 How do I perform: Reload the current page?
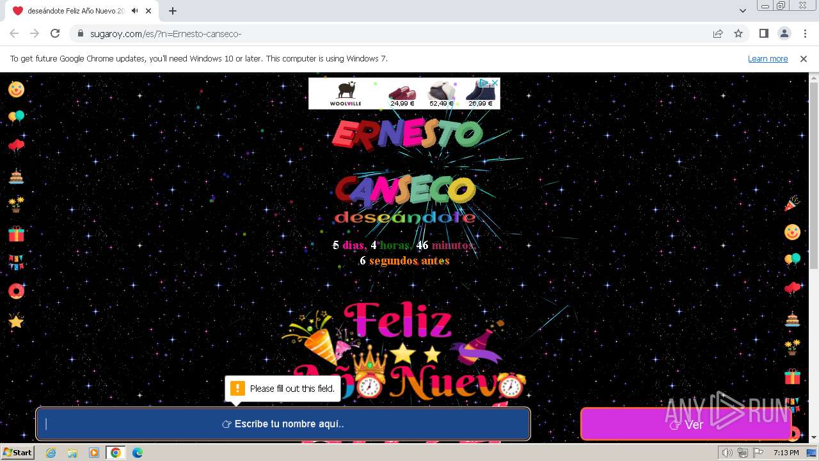55,33
